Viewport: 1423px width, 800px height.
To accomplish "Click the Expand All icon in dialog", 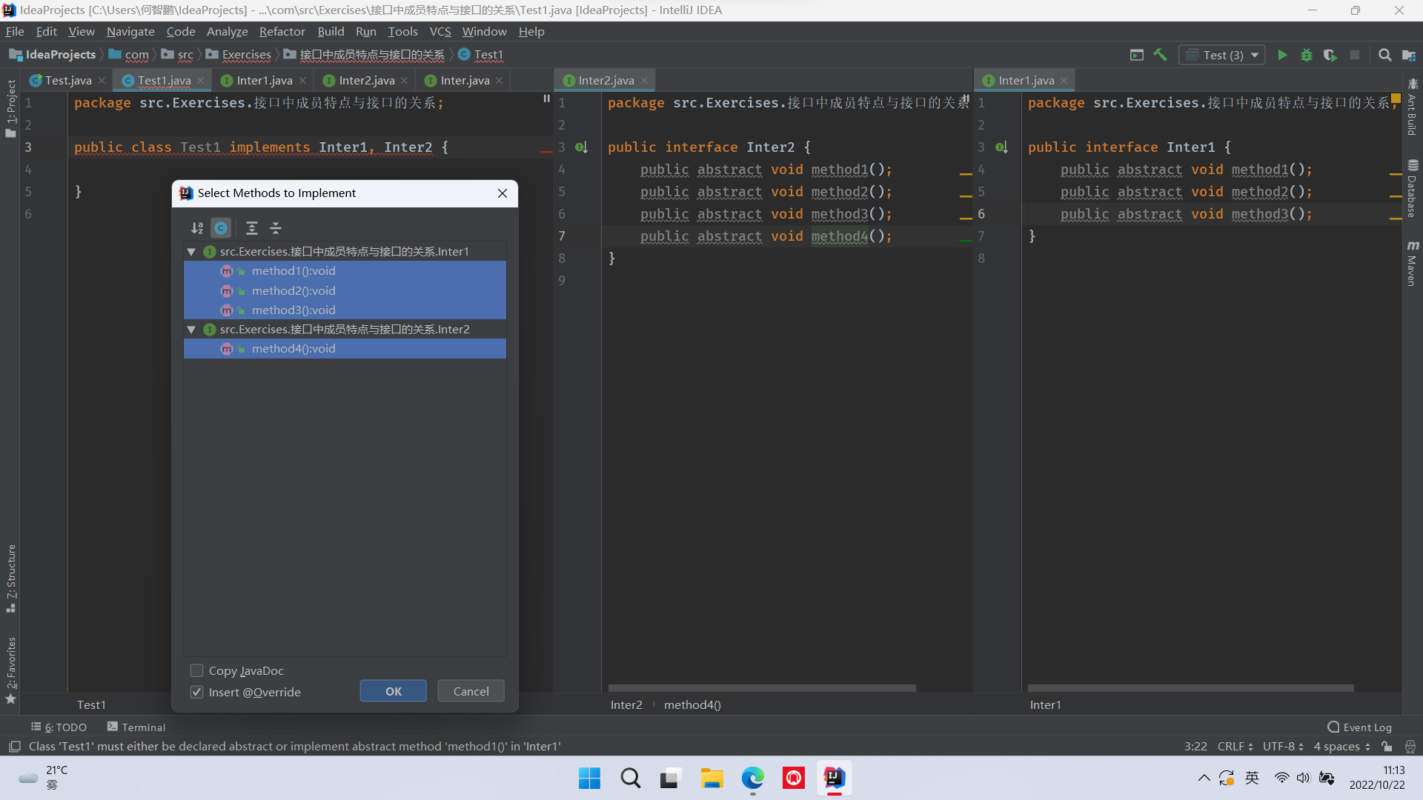I will point(252,228).
